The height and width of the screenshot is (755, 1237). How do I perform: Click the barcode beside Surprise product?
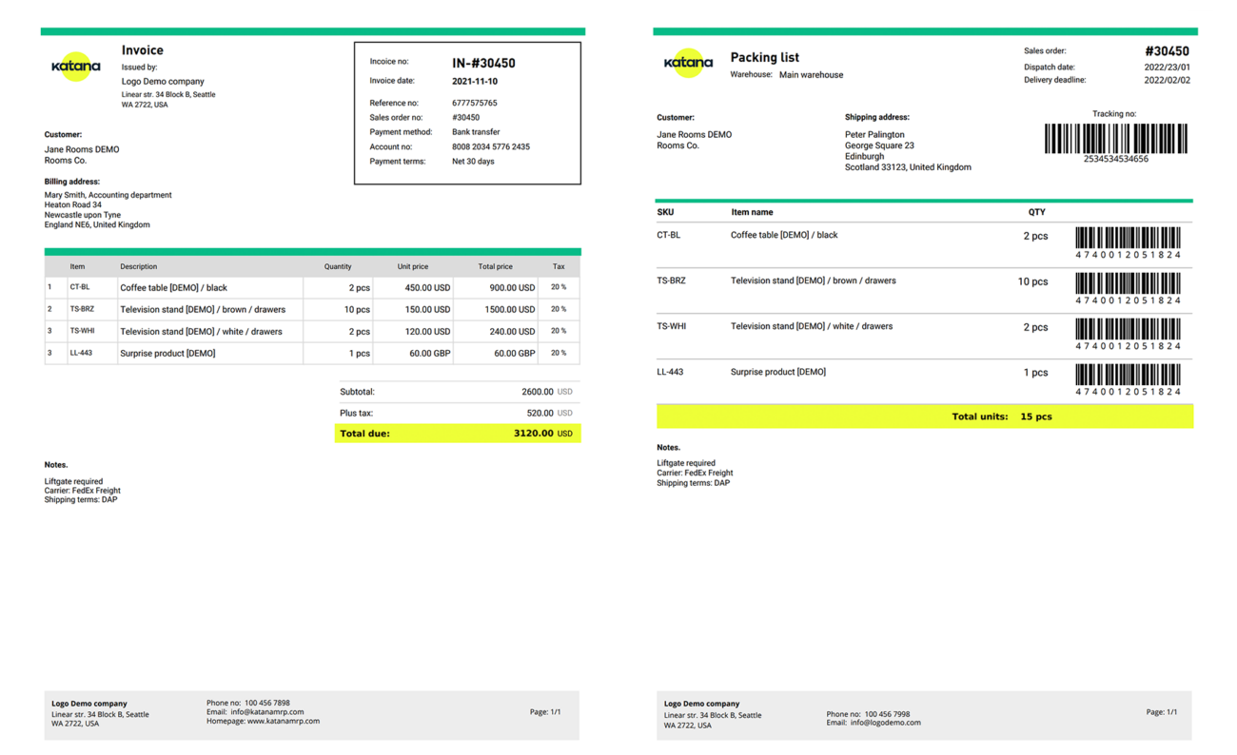(x=1127, y=376)
